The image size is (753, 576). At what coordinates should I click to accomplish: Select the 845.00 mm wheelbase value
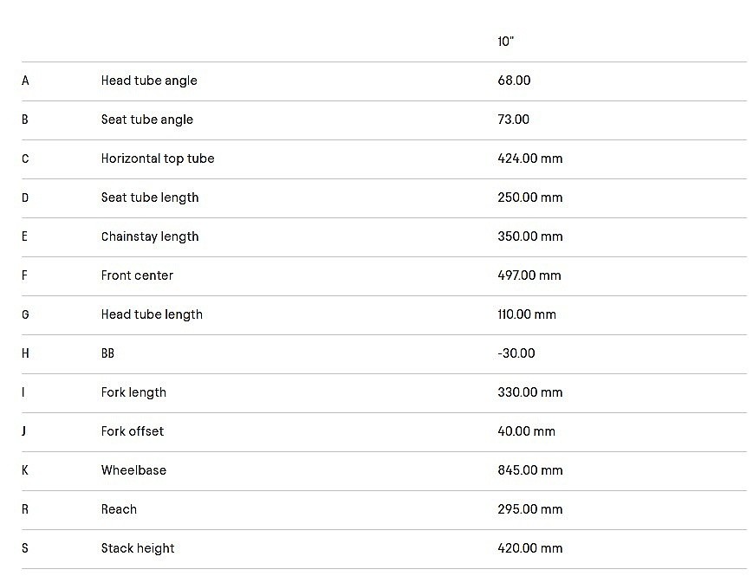coord(529,470)
